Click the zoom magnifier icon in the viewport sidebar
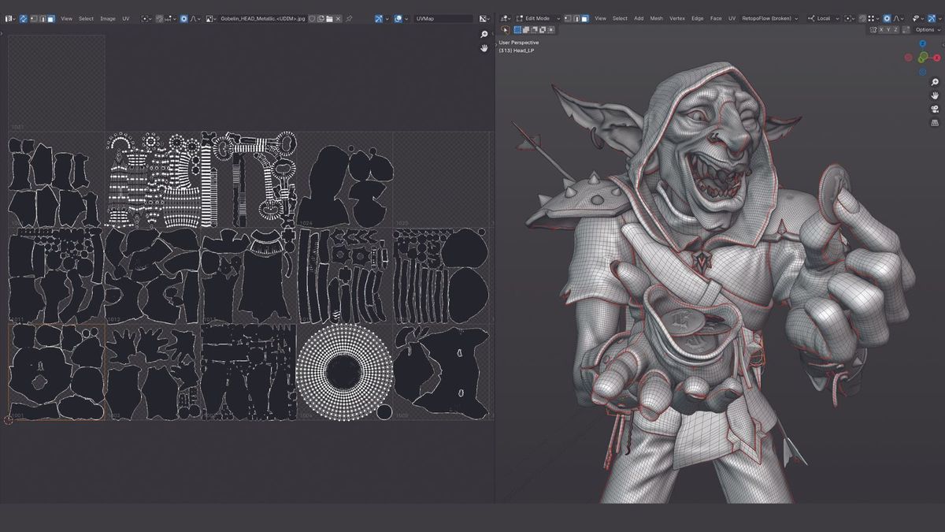Image resolution: width=945 pixels, height=532 pixels. click(x=934, y=81)
